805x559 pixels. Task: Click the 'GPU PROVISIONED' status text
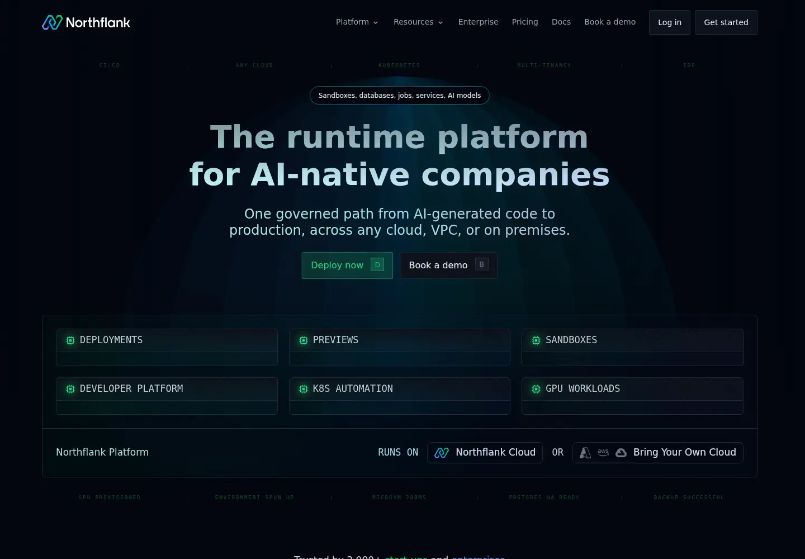pyautogui.click(x=110, y=498)
